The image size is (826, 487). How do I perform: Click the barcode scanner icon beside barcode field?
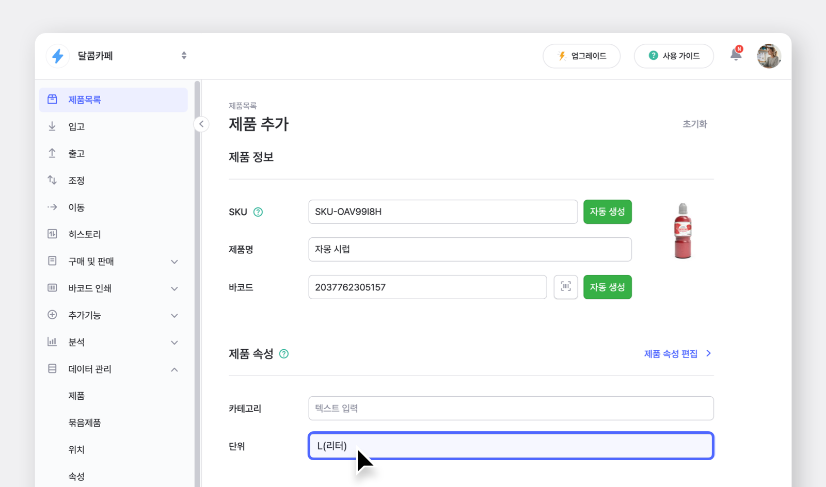point(566,287)
